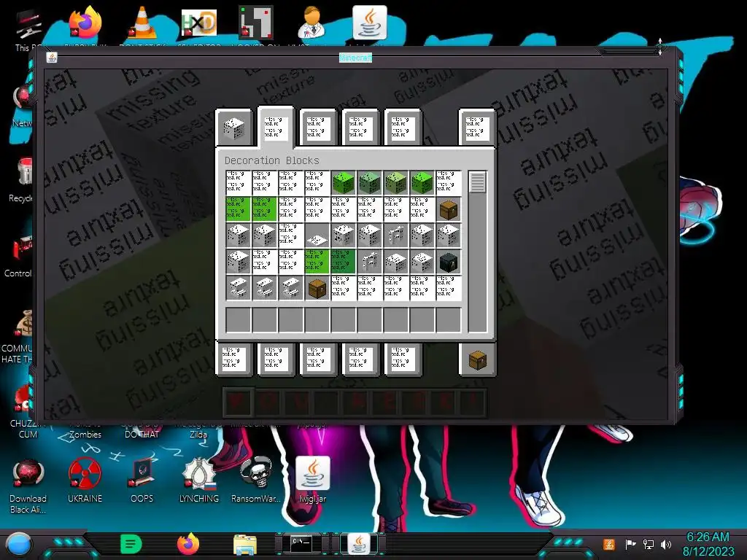Screen dimensions: 747x560
Task: Pick the second green missing-texture item in row two
Action: point(264,209)
